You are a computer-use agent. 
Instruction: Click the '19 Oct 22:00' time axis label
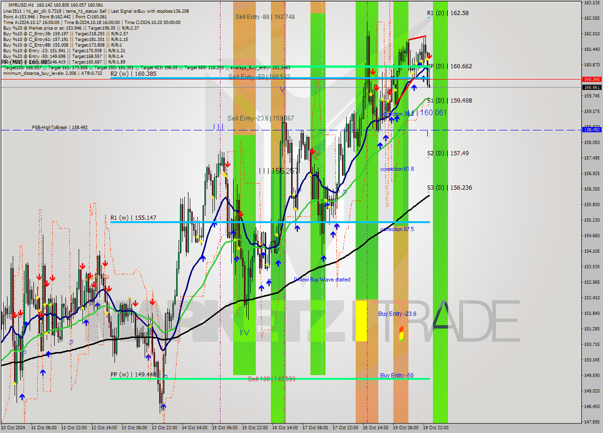437,428
